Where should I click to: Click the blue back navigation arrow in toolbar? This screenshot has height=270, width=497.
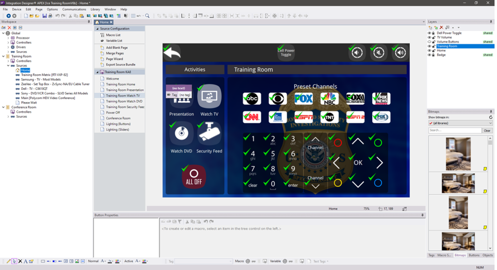8,16
